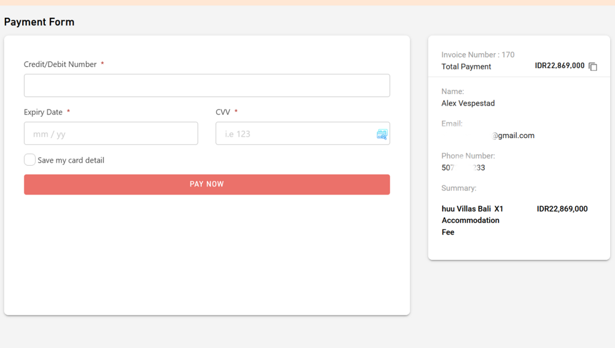Click the Save my card detail label text
Image resolution: width=615 pixels, height=348 pixels.
[x=71, y=160]
